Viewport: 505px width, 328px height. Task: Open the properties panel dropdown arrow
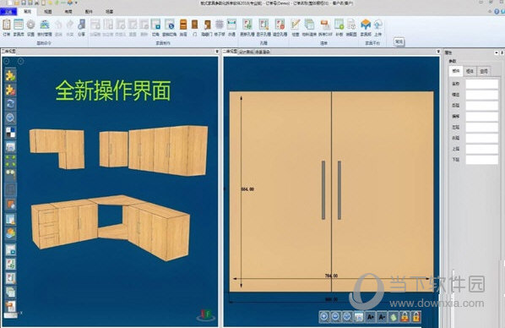pyautogui.click(x=497, y=52)
